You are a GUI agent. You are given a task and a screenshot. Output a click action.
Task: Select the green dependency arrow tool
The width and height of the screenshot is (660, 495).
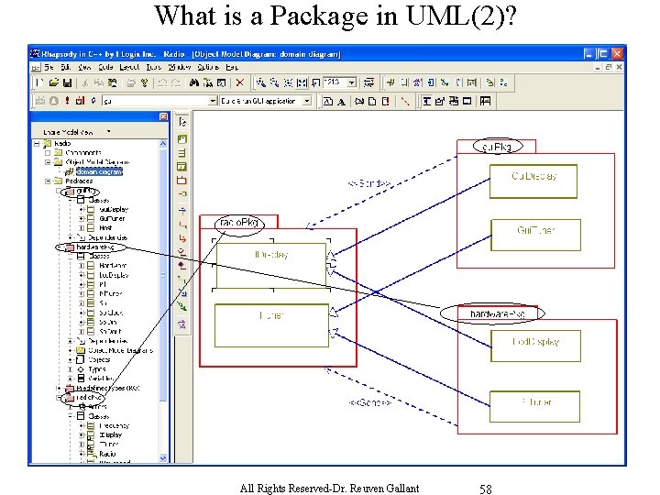click(x=182, y=307)
